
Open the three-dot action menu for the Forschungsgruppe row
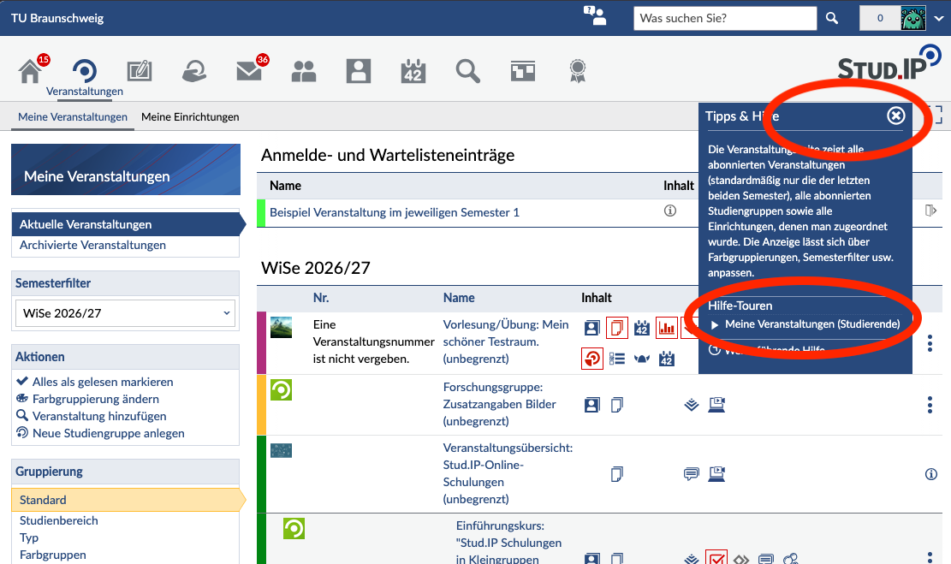930,405
